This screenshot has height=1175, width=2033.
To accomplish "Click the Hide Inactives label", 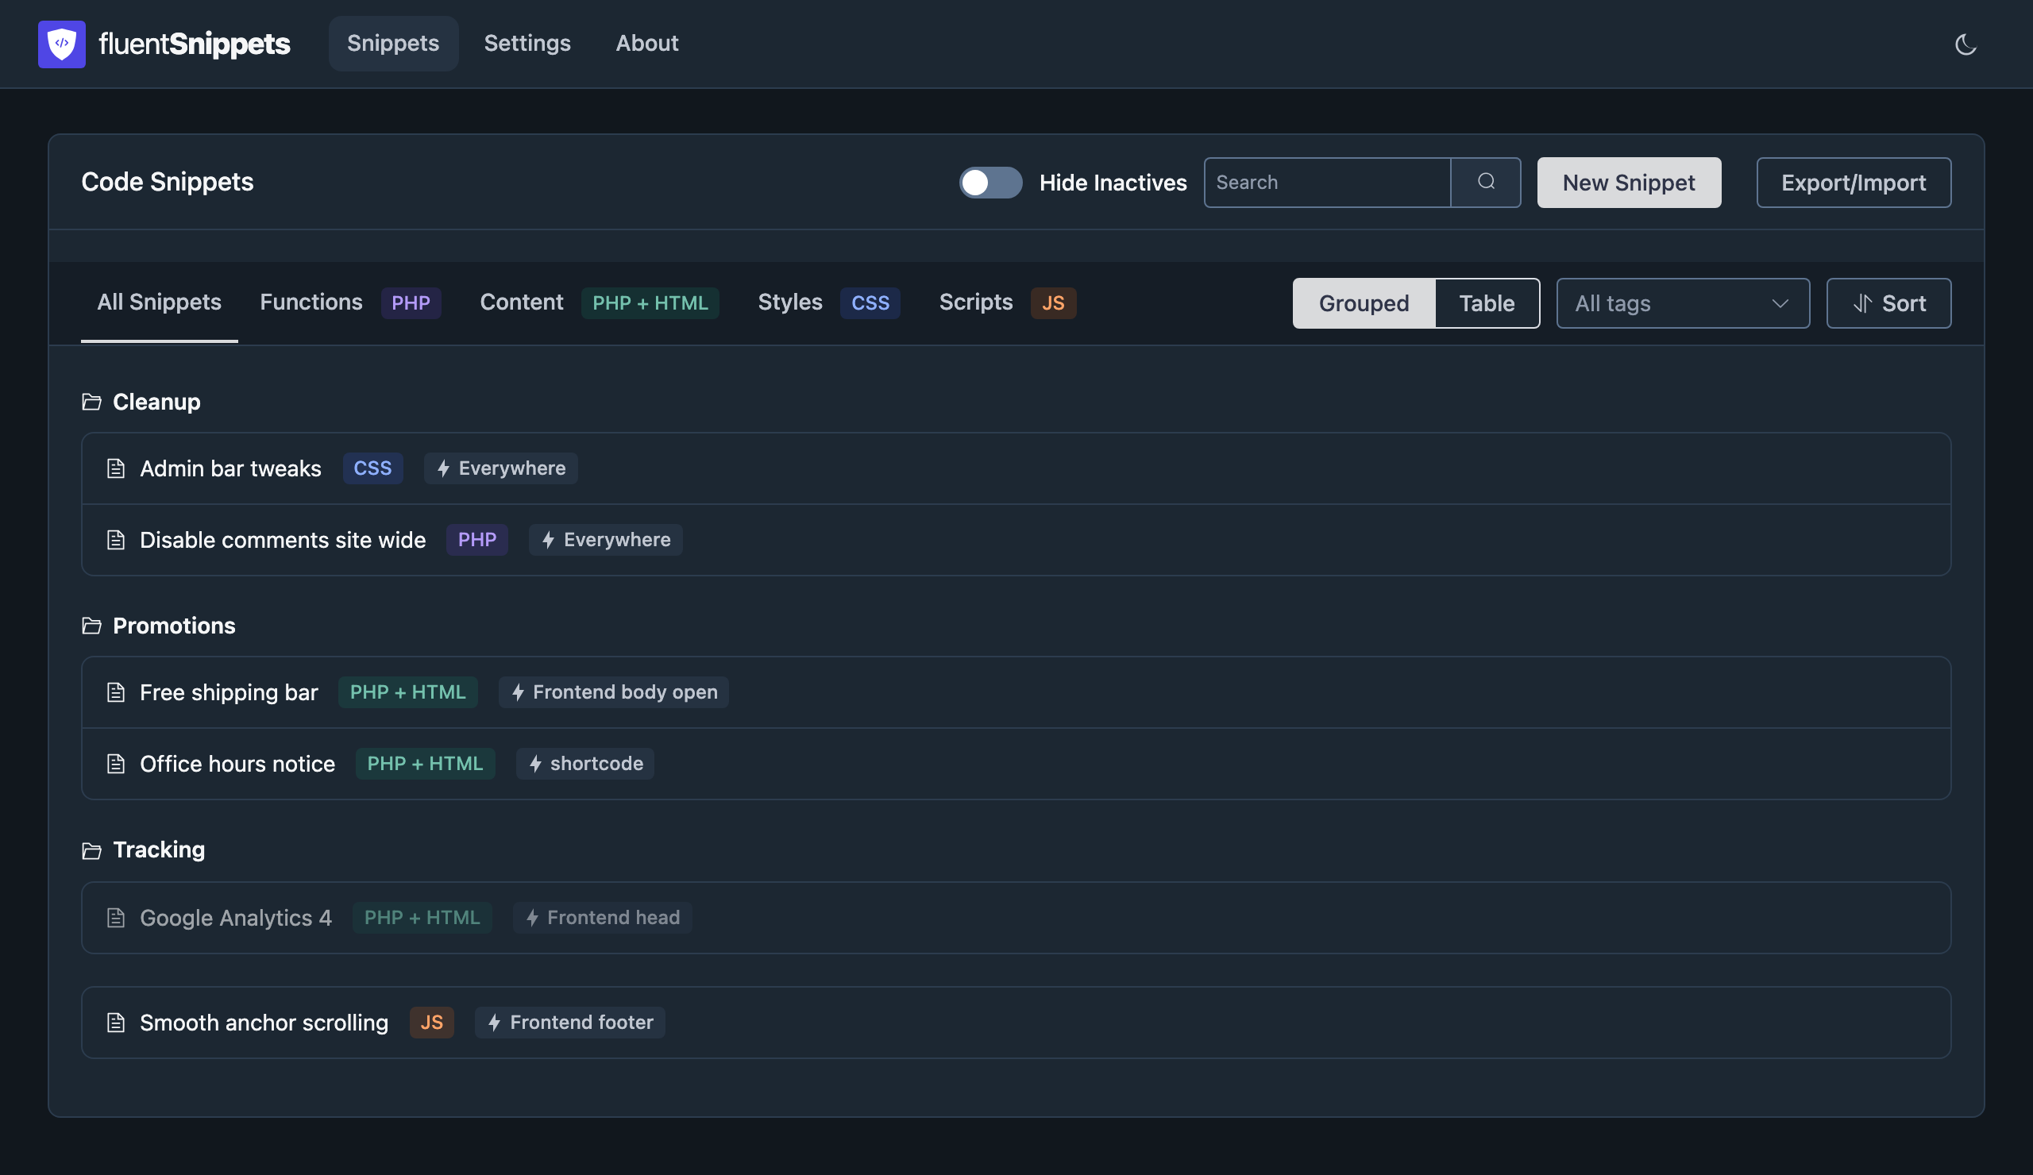I will tap(1113, 183).
